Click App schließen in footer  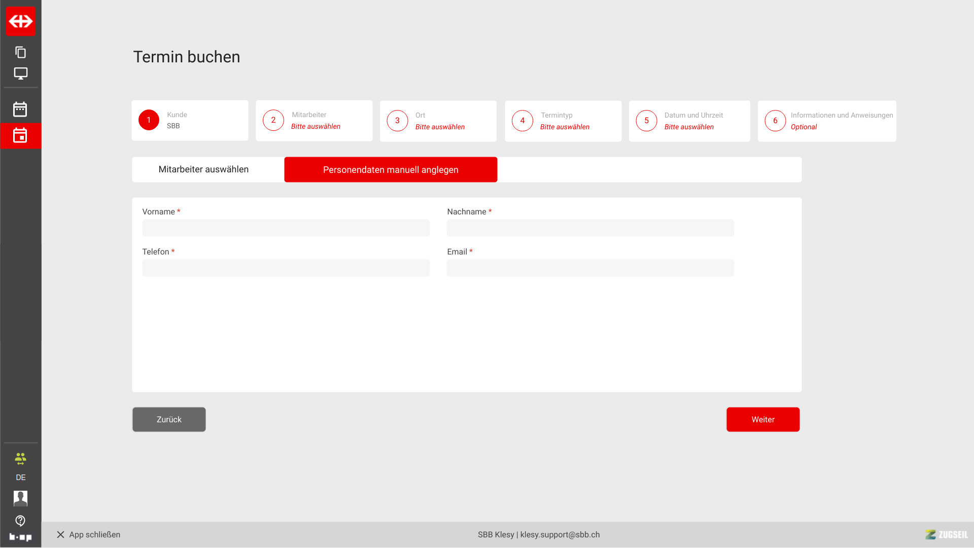coord(89,535)
